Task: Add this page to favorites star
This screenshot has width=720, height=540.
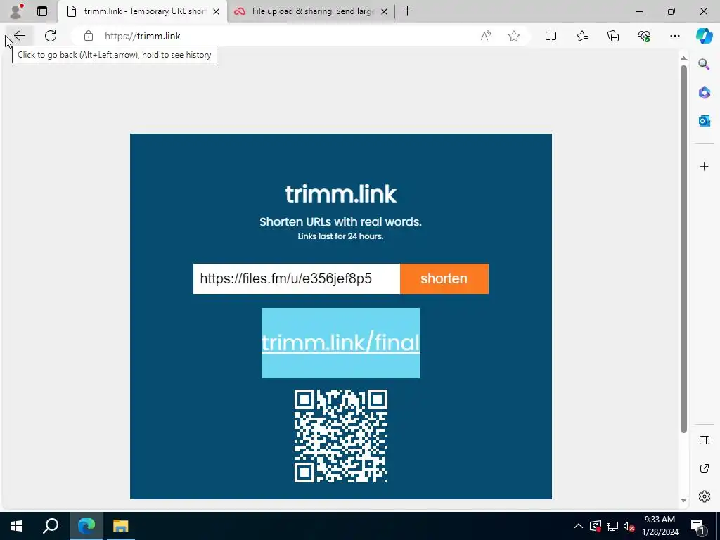Action: point(514,36)
